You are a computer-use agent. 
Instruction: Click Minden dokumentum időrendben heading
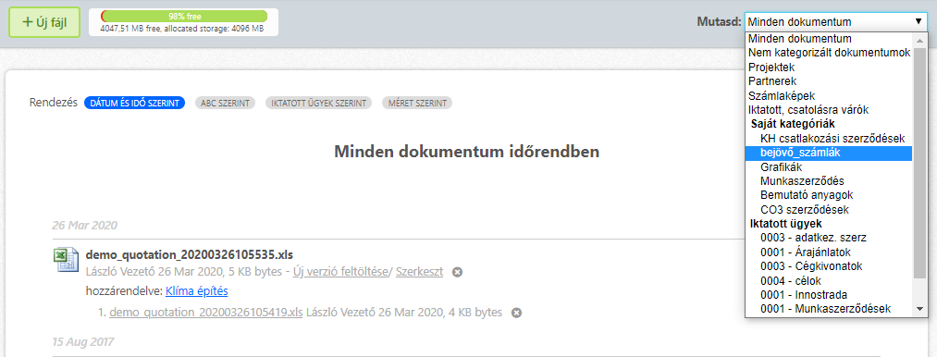[467, 152]
